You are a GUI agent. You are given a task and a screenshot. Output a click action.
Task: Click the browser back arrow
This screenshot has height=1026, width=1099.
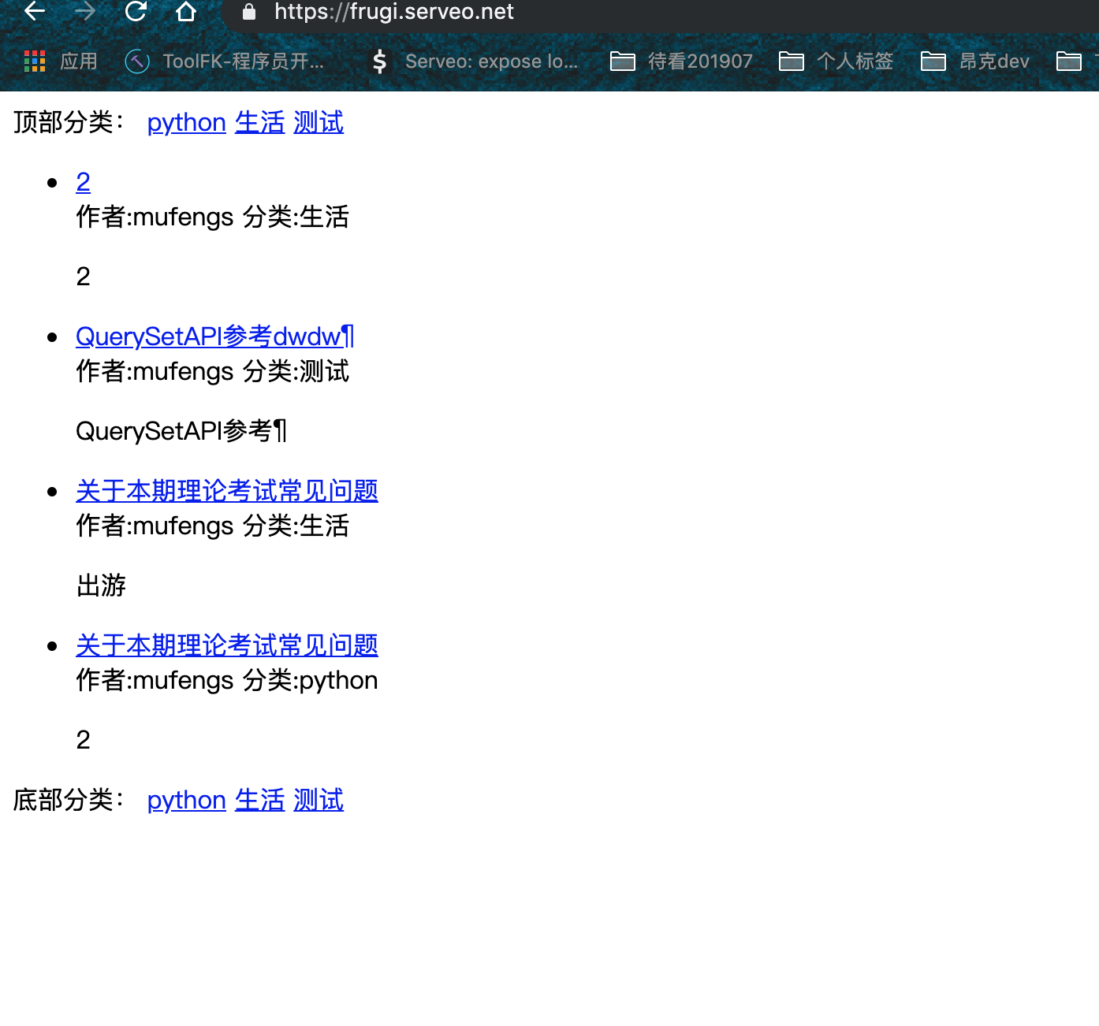pyautogui.click(x=35, y=11)
